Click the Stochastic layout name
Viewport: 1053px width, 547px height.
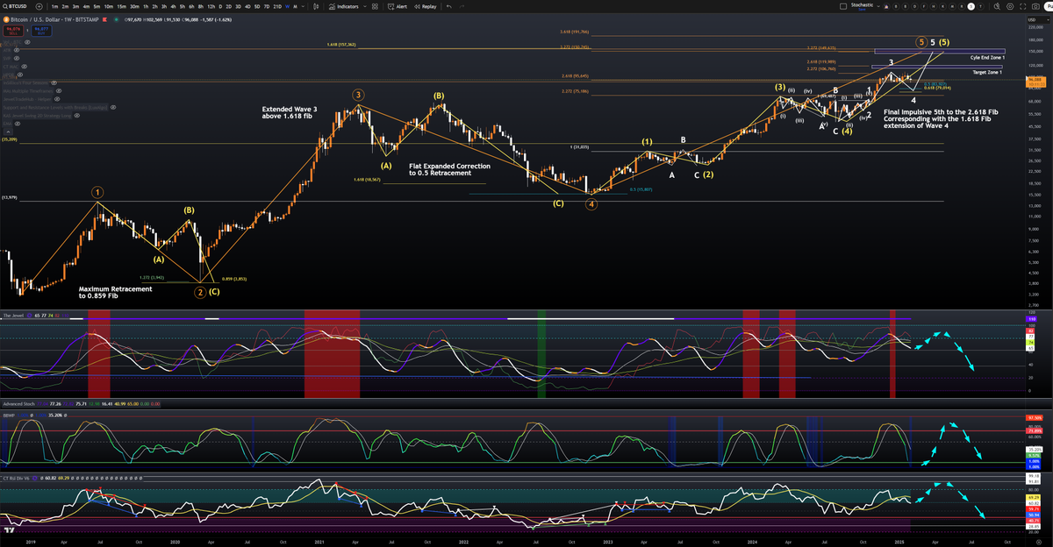pyautogui.click(x=862, y=4)
